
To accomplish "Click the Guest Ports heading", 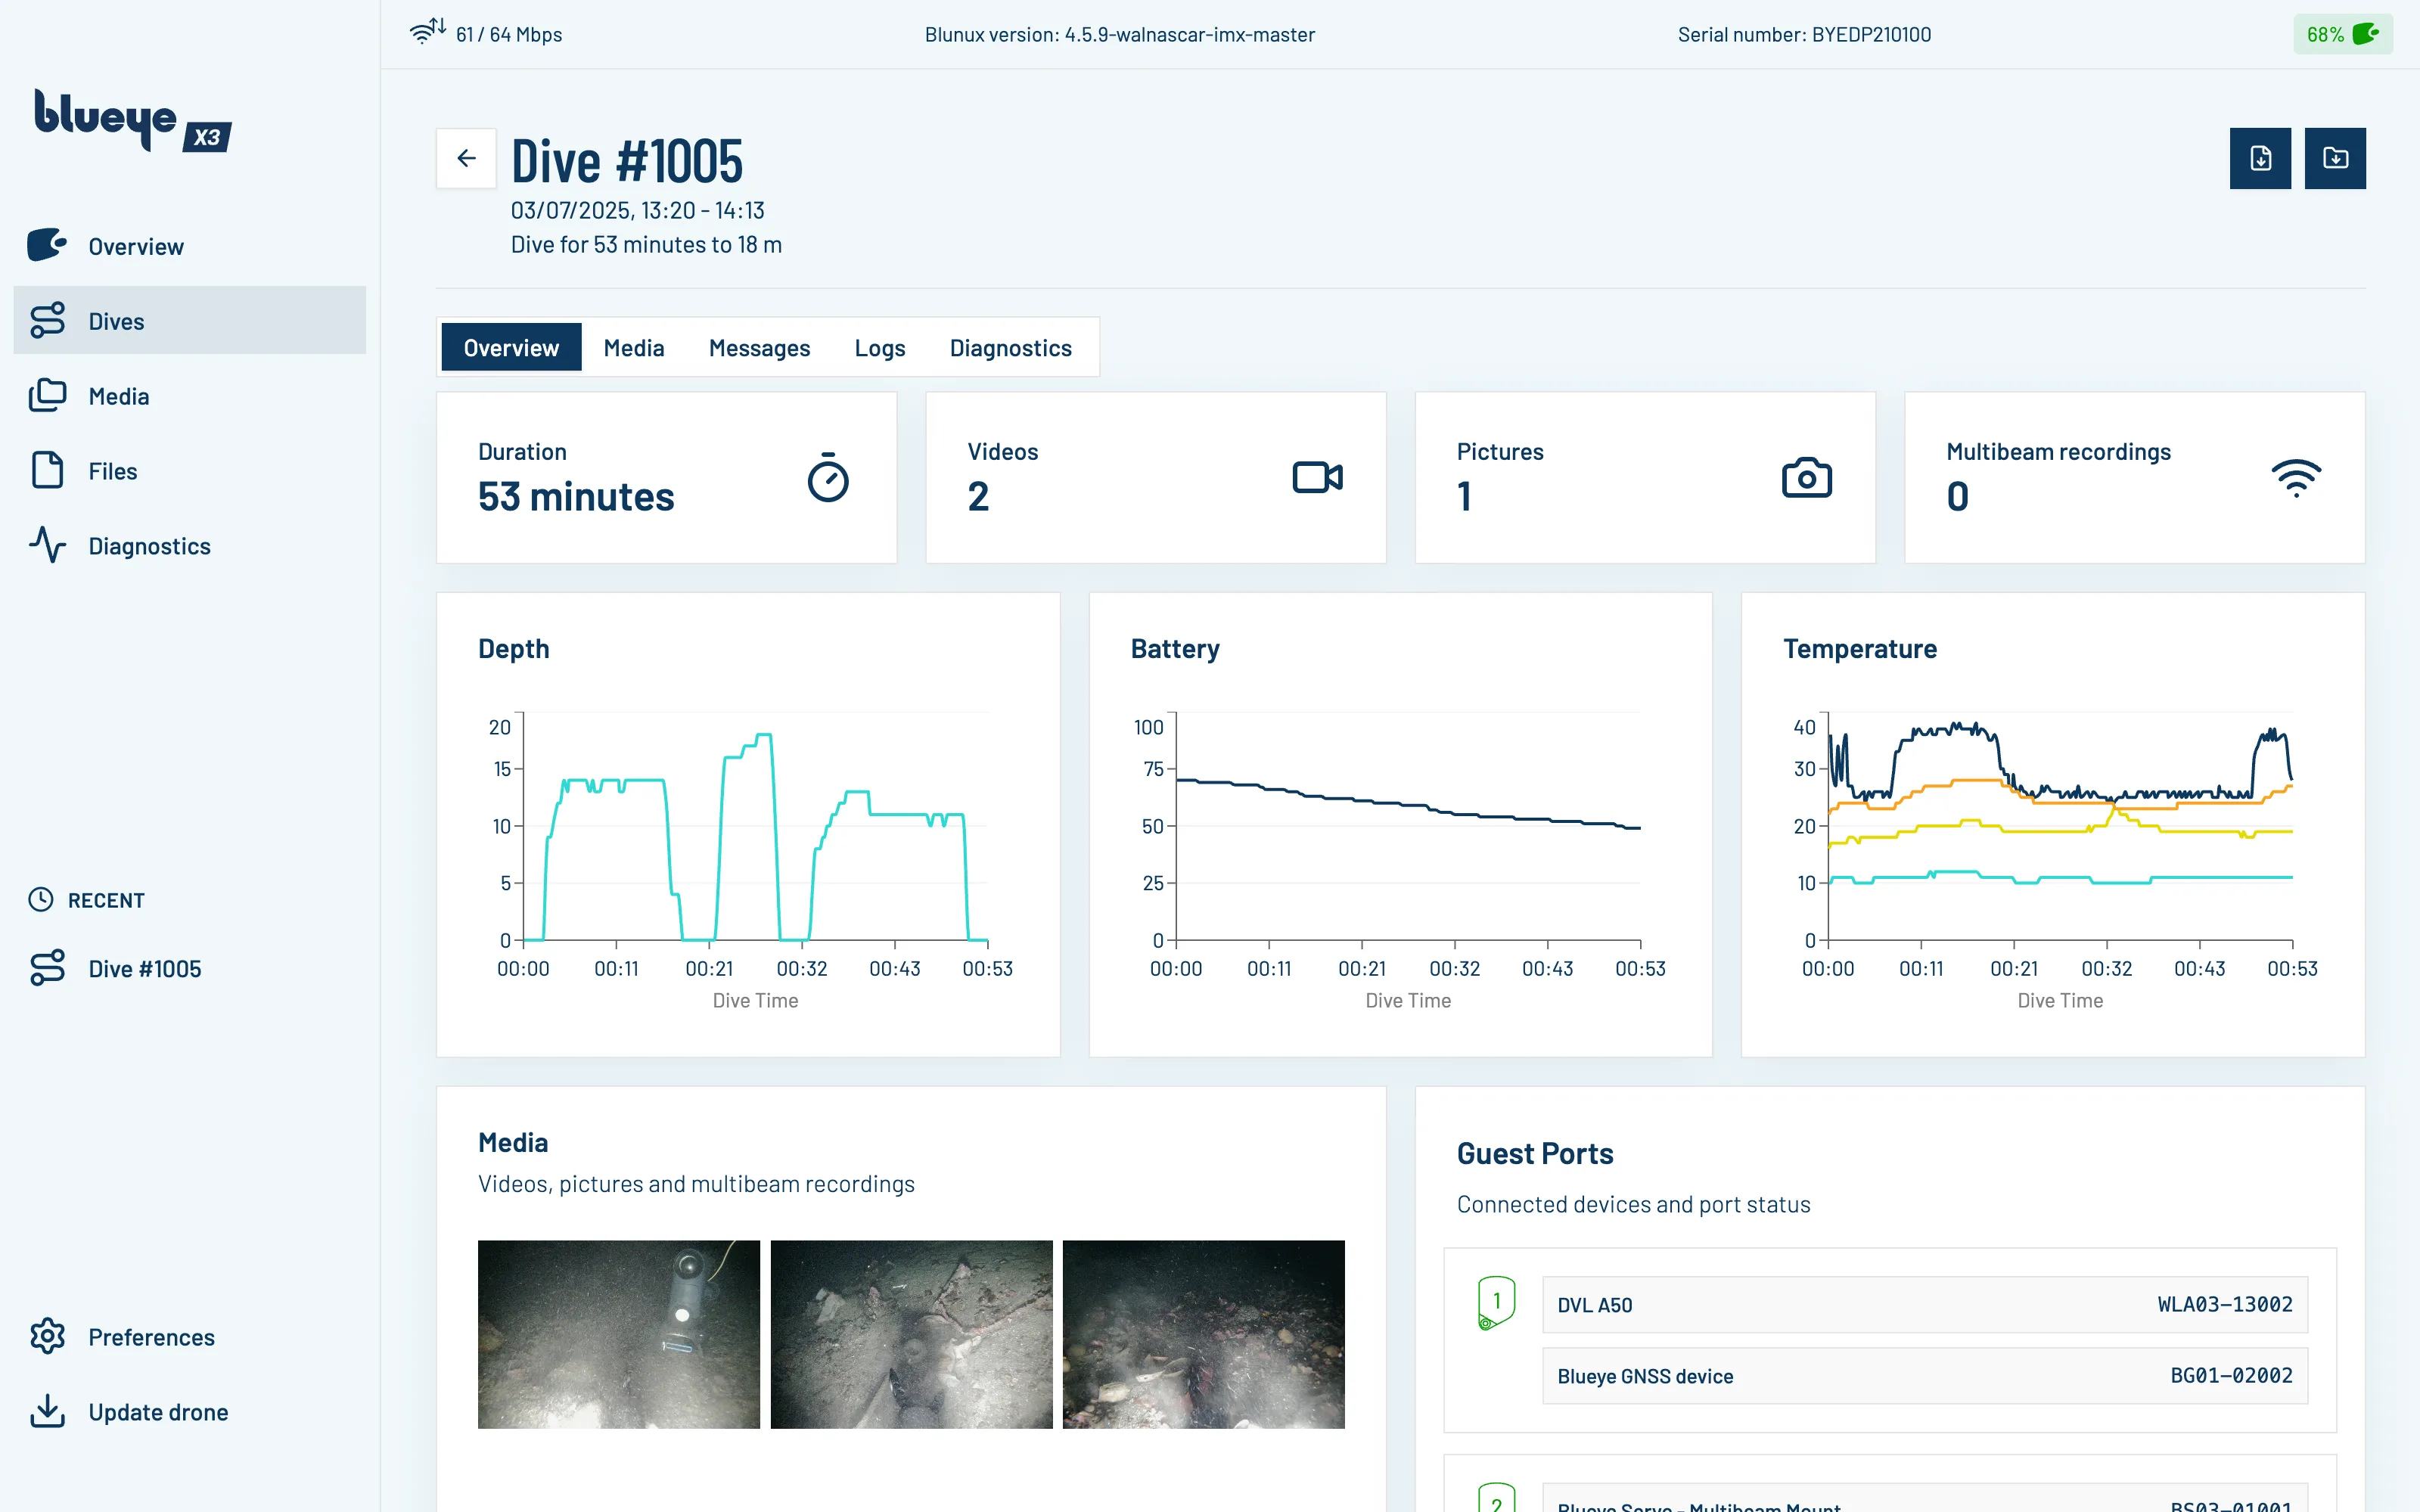I will [1535, 1153].
